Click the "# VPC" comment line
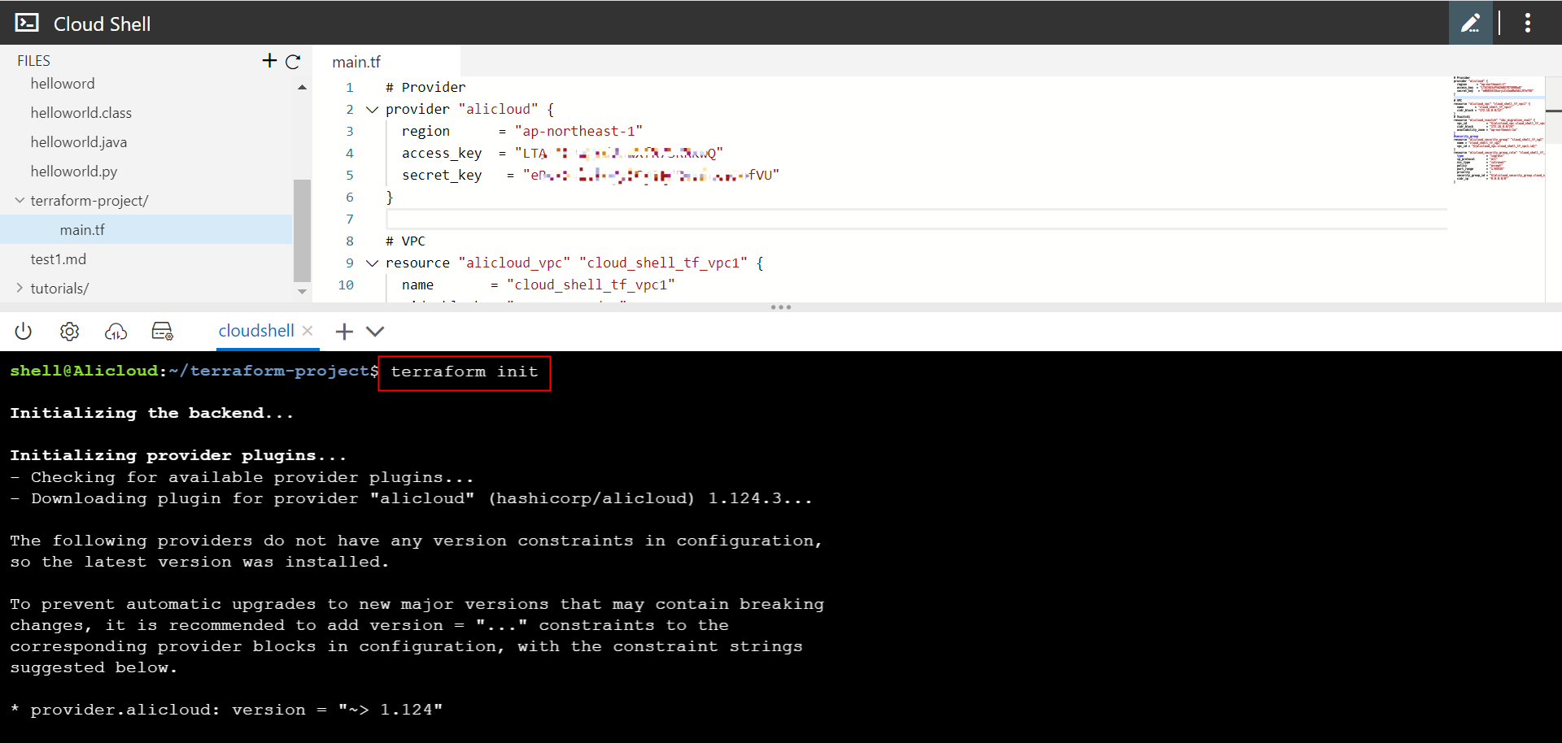The image size is (1562, 743). [x=405, y=241]
